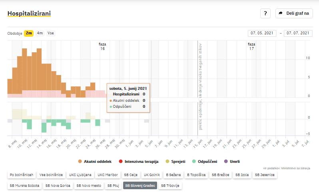Image resolution: width=319 pixels, height=196 pixels.
Task: Show all data with Vse period
Action: pyautogui.click(x=51, y=33)
